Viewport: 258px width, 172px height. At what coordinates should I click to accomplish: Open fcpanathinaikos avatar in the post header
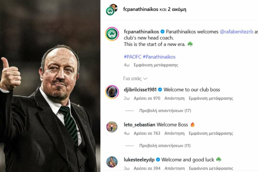(x=110, y=11)
